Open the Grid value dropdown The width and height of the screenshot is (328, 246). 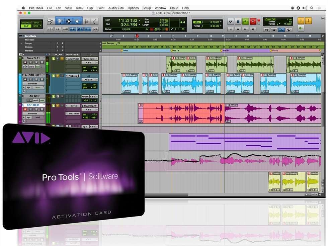221,22
